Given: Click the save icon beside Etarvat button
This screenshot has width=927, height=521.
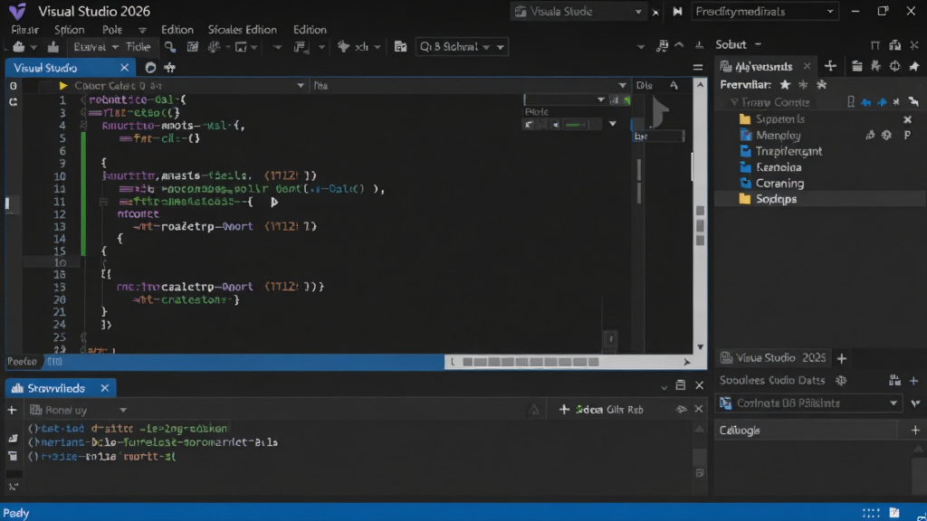Looking at the screenshot, I should [x=53, y=47].
